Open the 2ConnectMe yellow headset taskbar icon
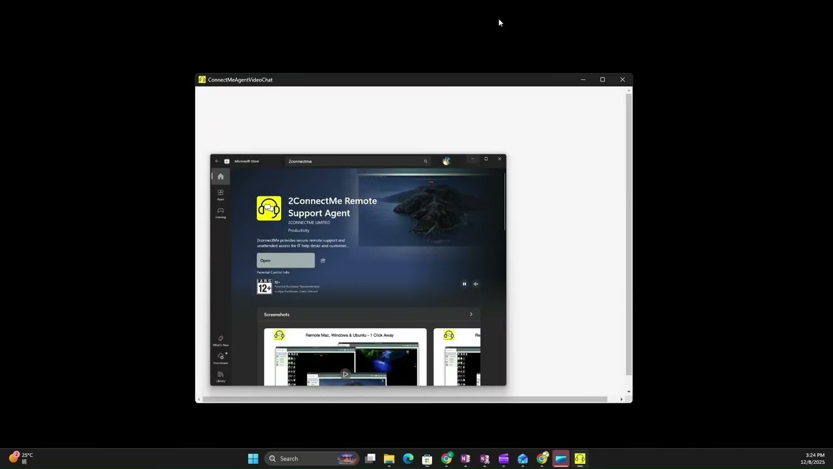 (x=580, y=459)
